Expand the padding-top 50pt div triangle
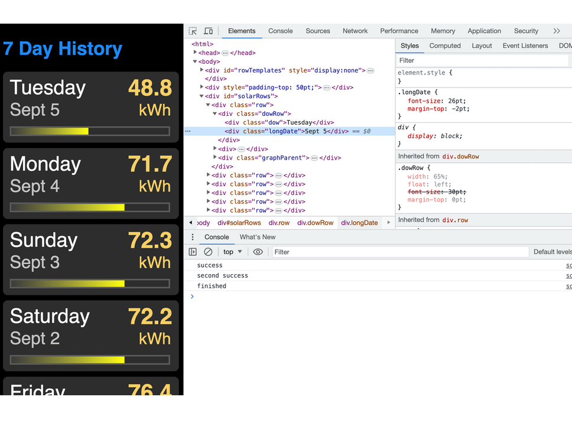Image resolution: width=572 pixels, height=439 pixels. click(201, 87)
